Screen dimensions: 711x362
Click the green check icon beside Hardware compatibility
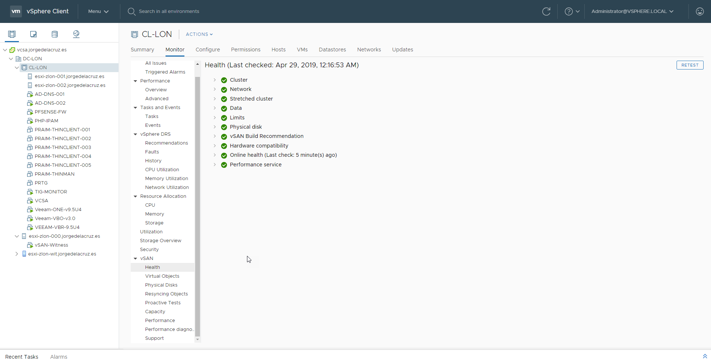coord(224,146)
